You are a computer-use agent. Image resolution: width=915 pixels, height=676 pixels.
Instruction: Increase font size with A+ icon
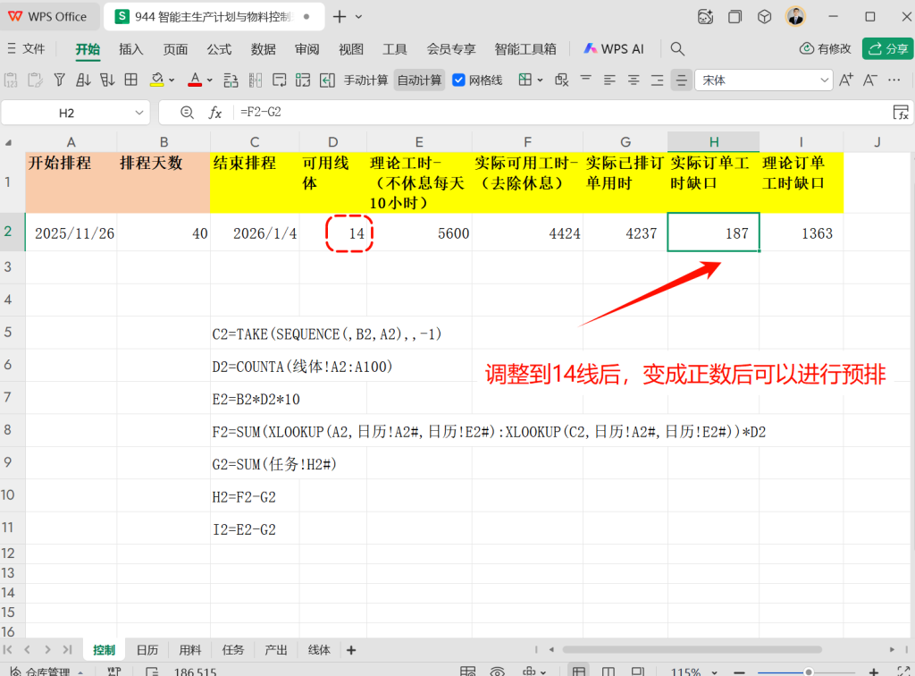846,80
